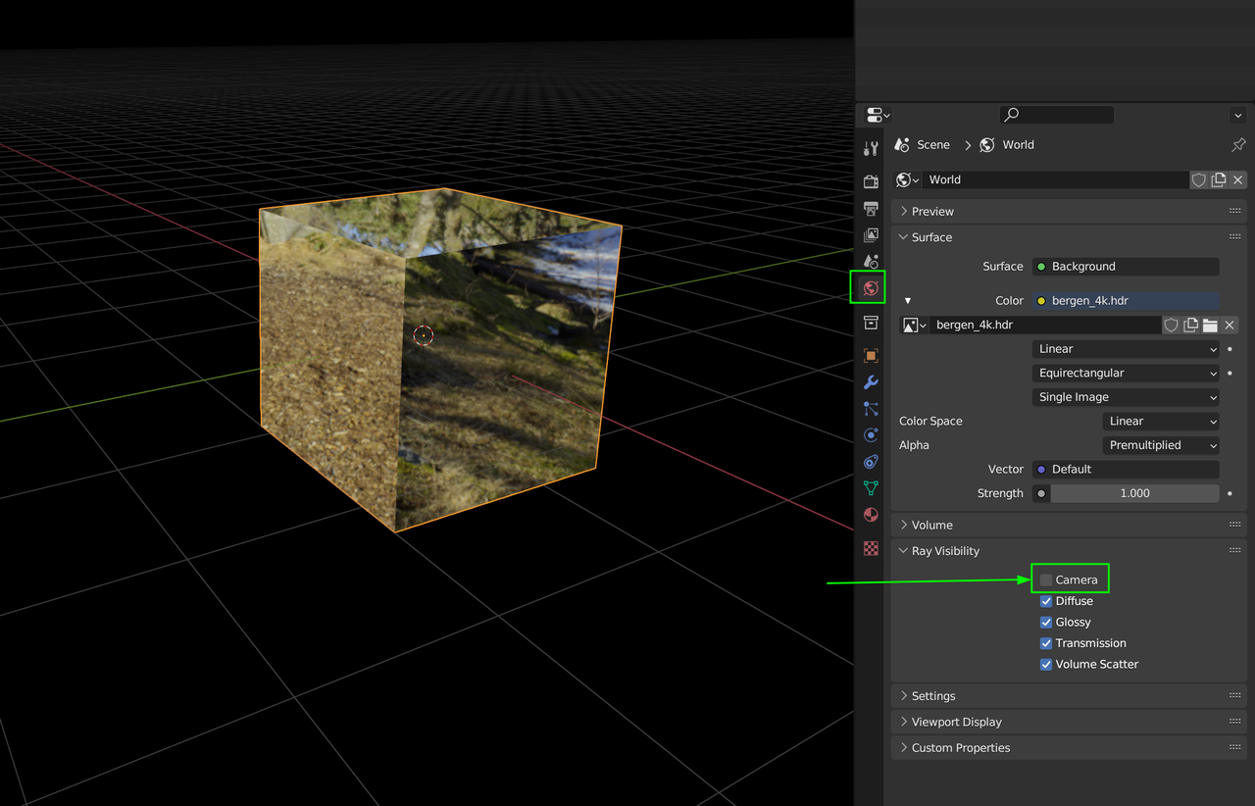Screen dimensions: 1255x806
Task: Click the Strength value field
Action: [1135, 493]
